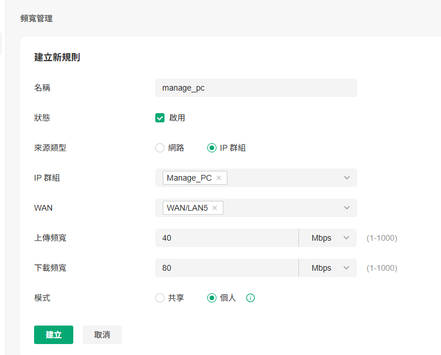441x355 pixels.
Task: Click the Manage_PC tag label
Action: click(189, 178)
